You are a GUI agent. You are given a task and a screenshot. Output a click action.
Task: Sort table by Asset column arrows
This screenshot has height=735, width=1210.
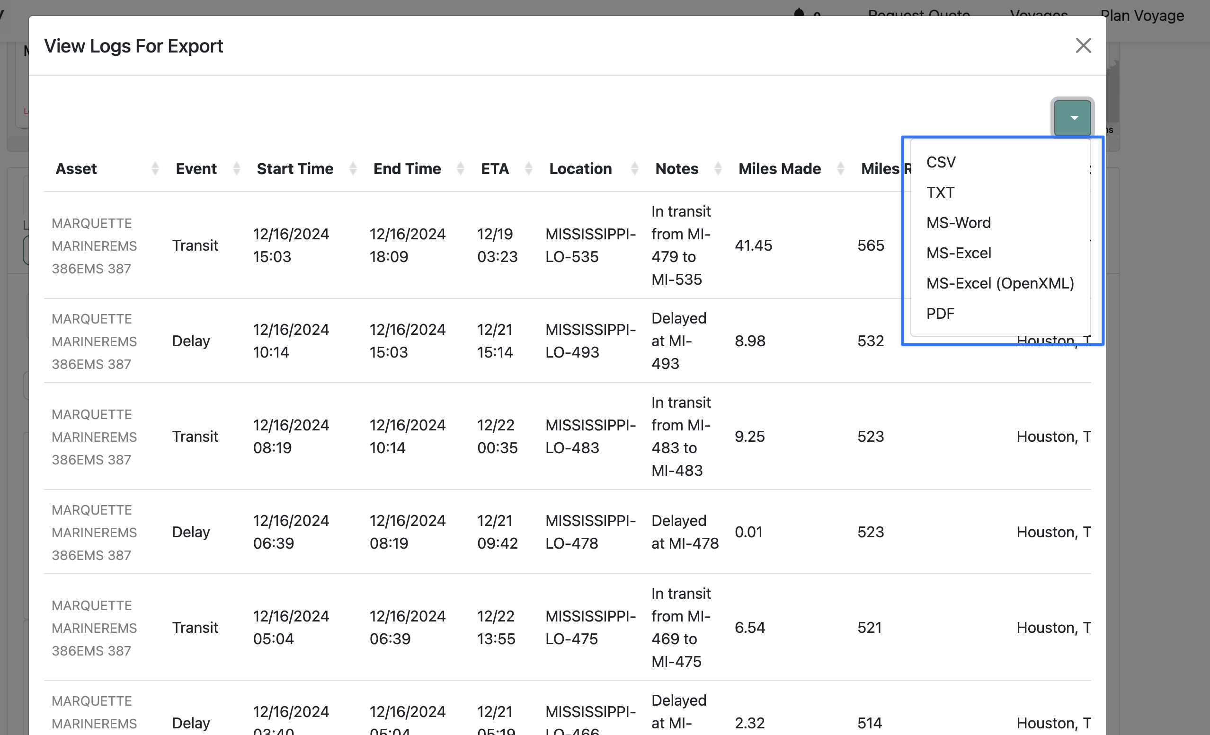(155, 169)
